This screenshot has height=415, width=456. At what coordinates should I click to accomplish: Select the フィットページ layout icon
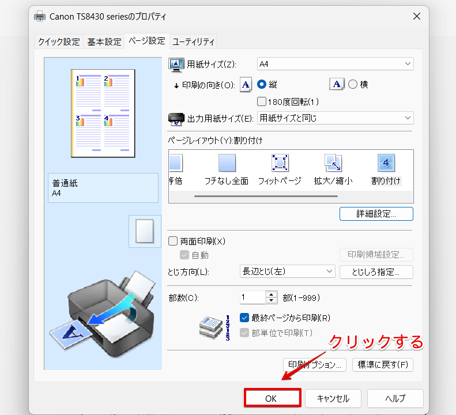(280, 163)
